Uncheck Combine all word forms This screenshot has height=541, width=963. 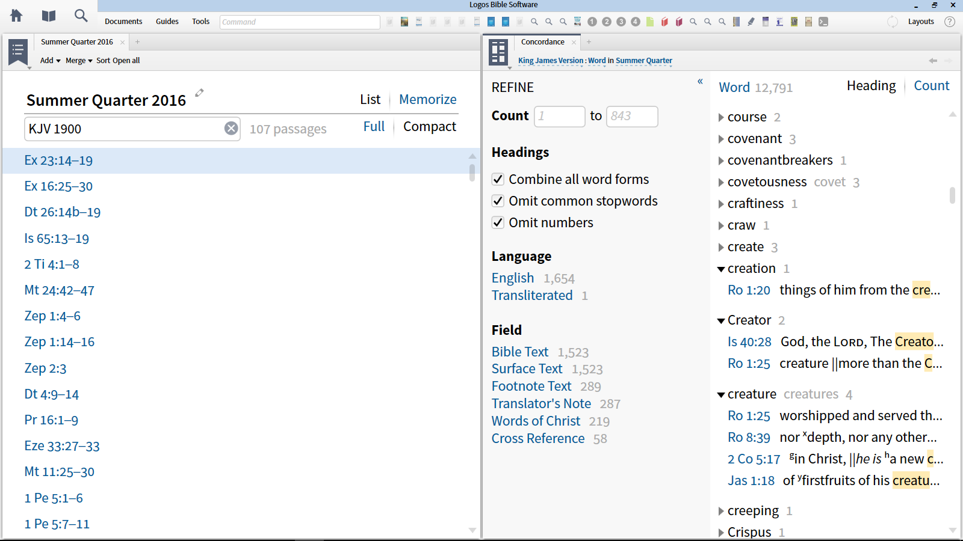498,179
